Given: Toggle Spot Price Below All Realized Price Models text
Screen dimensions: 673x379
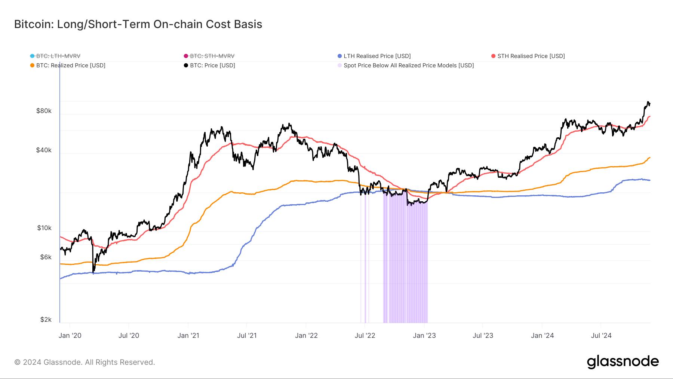Looking at the screenshot, I should pyautogui.click(x=409, y=65).
